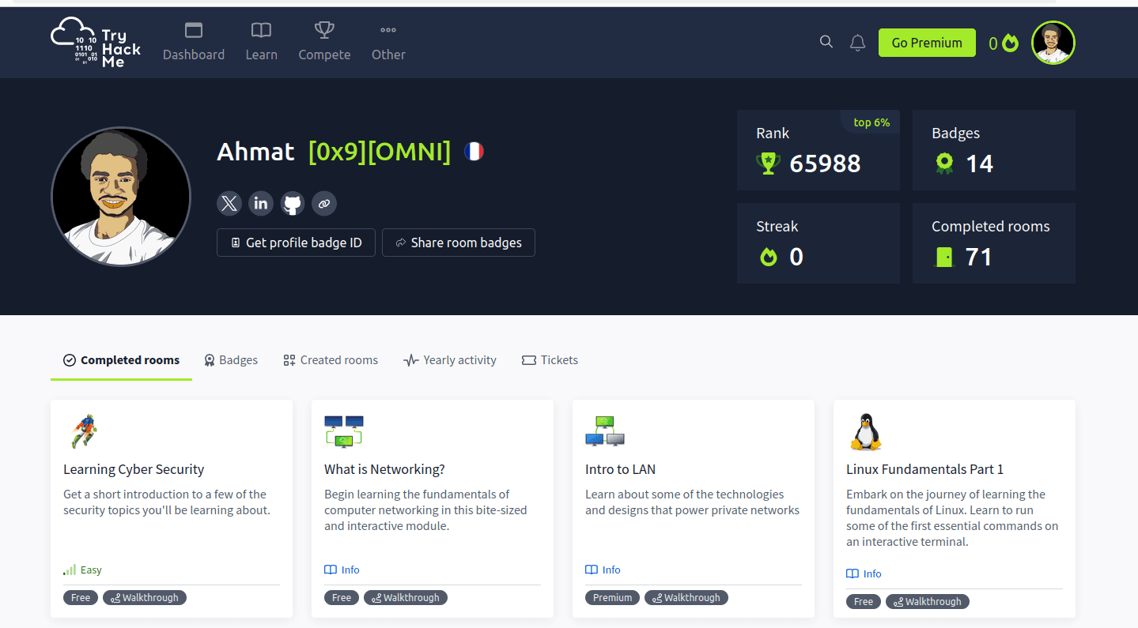Click Info link on Linux Fundamentals card
Screen dimensions: 1138x628
pyautogui.click(x=864, y=573)
